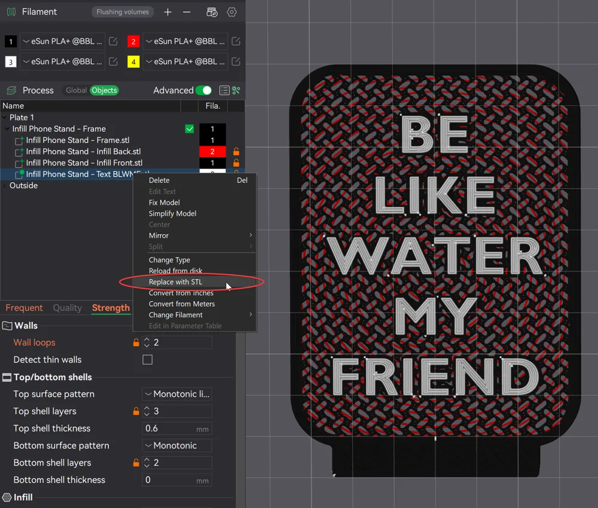Screen dimensions: 598x508
Task: Open the Top surface pattern dropdown
Action: point(177,394)
